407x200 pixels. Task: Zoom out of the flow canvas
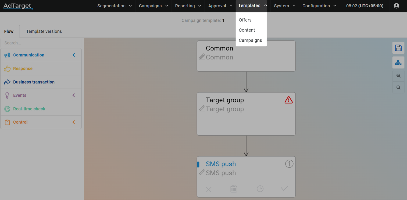tap(398, 88)
